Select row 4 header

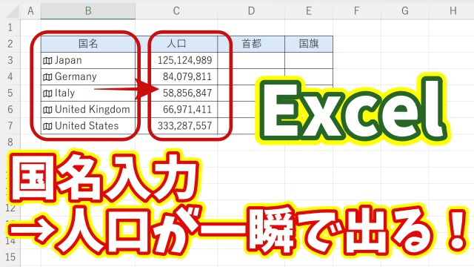pos(10,76)
